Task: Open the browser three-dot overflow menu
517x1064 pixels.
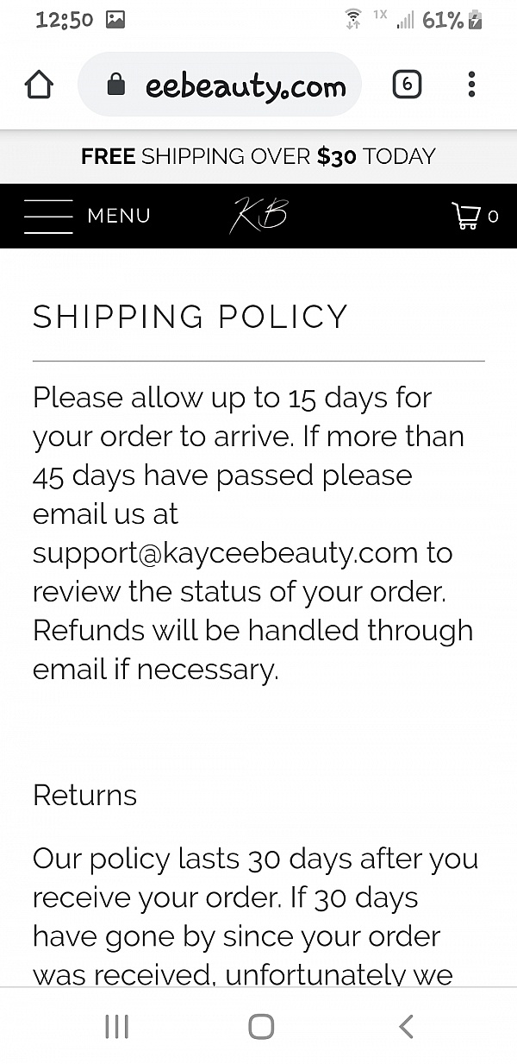Action: coord(471,85)
